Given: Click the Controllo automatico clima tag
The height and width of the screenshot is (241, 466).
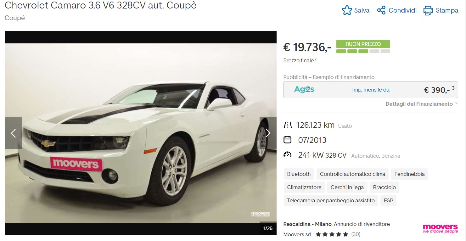Looking at the screenshot, I should [352, 174].
